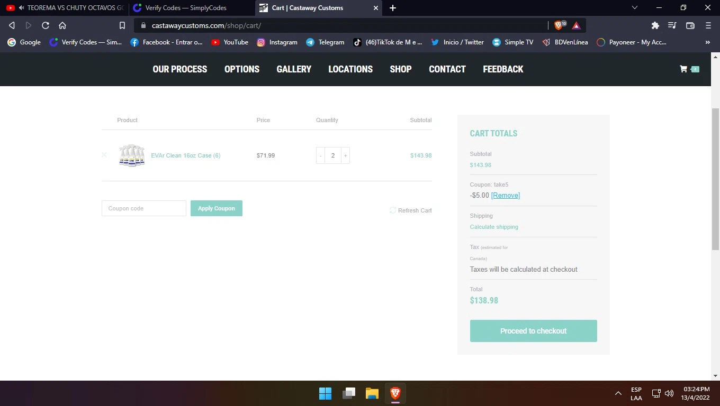720x406 pixels.
Task: Go to the GALLERY page
Action: coord(294,69)
